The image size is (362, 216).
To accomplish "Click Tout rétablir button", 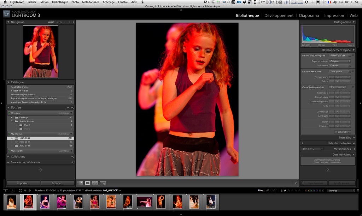I will click(x=342, y=132).
